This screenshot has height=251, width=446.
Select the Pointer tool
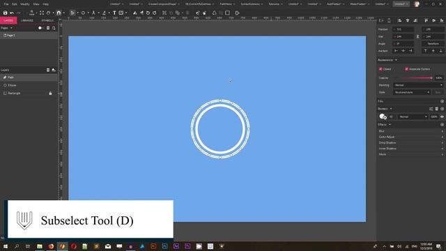click(x=72, y=13)
